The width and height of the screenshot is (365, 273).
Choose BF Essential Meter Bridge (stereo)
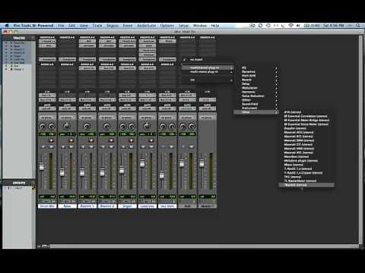click(x=306, y=120)
